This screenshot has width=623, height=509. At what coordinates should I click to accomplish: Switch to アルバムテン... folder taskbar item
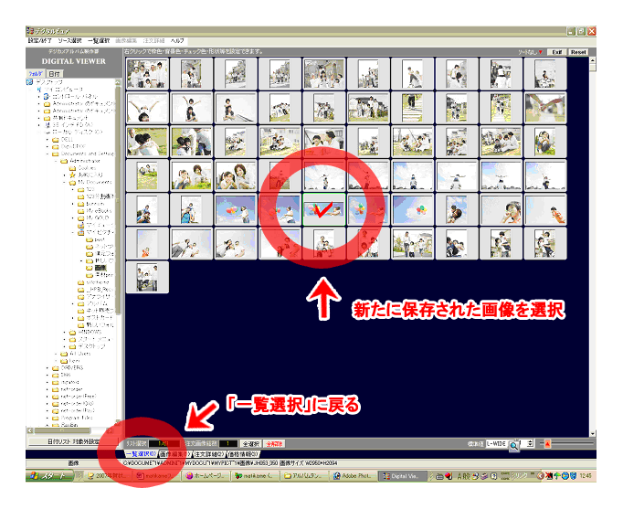(x=305, y=476)
